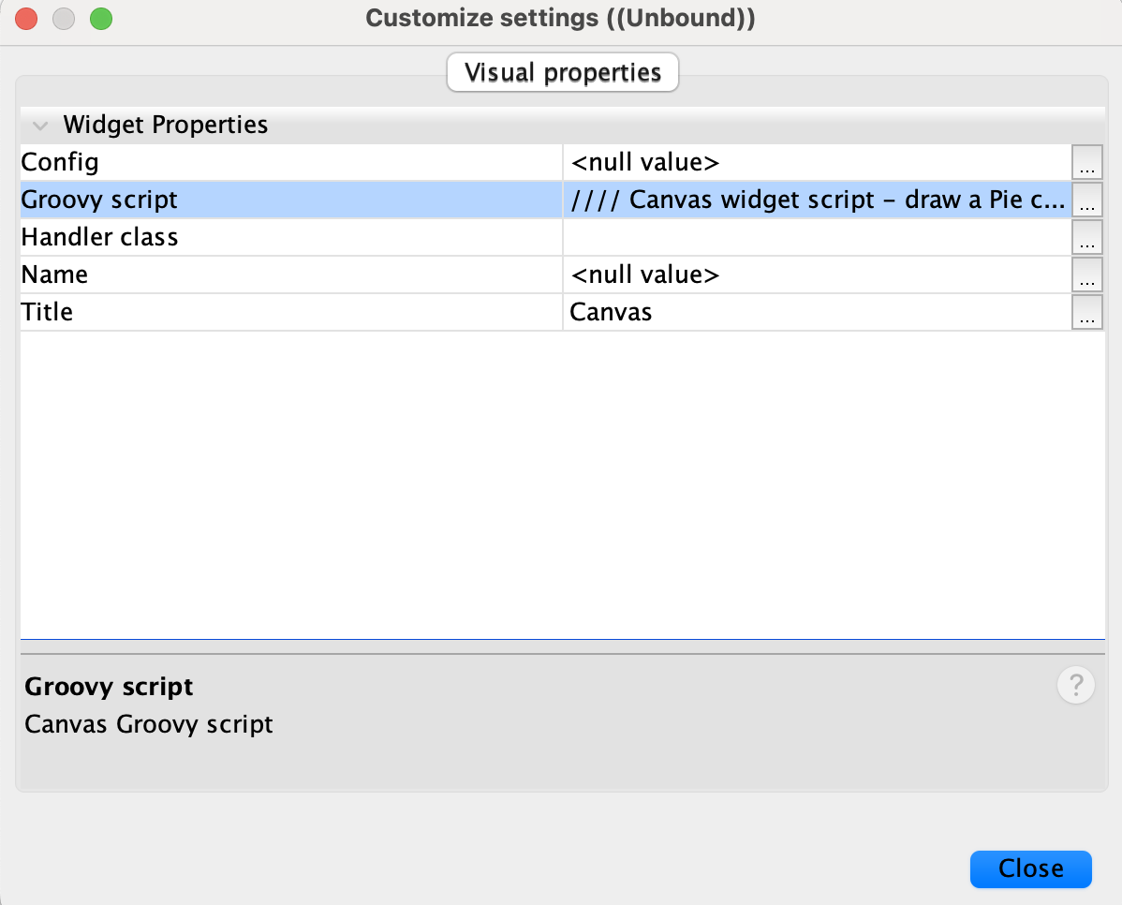Open the Groovy script ellipsis editor button
Screen dimensions: 1122x905
click(1086, 200)
